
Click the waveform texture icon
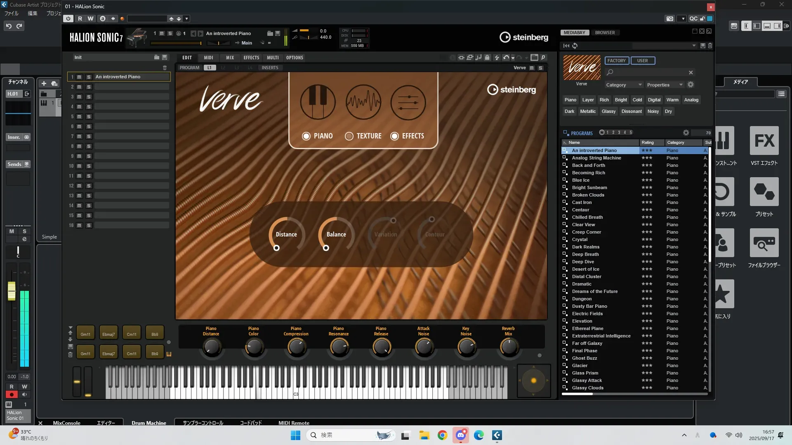coord(363,102)
